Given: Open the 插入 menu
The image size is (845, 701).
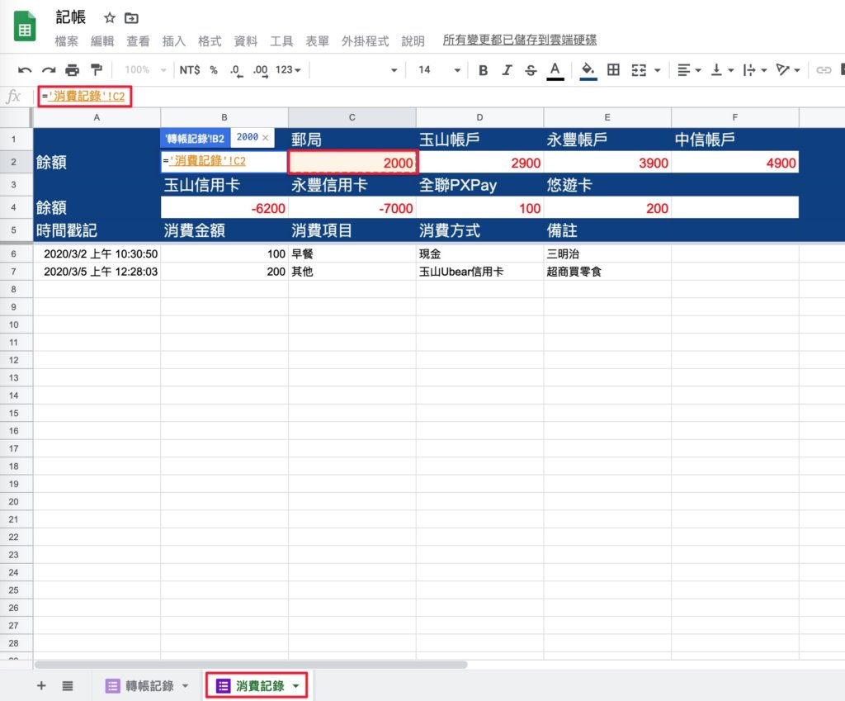Looking at the screenshot, I should tap(174, 41).
